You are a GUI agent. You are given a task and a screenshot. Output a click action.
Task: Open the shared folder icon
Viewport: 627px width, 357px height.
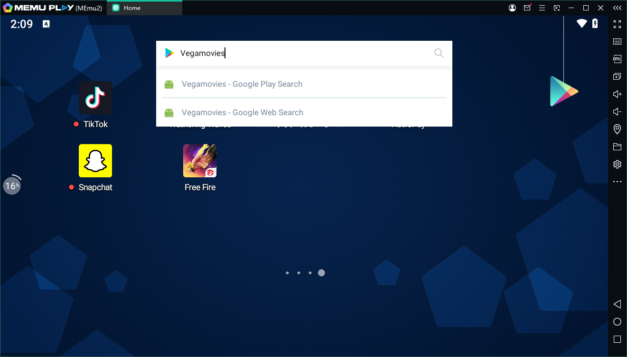click(x=617, y=146)
